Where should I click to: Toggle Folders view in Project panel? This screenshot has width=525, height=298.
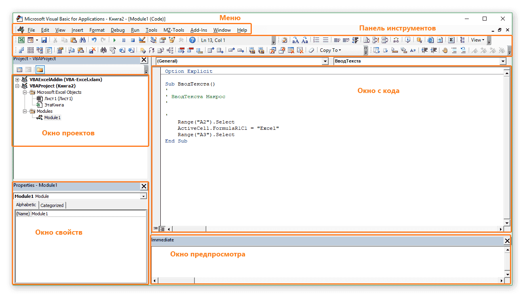point(40,70)
